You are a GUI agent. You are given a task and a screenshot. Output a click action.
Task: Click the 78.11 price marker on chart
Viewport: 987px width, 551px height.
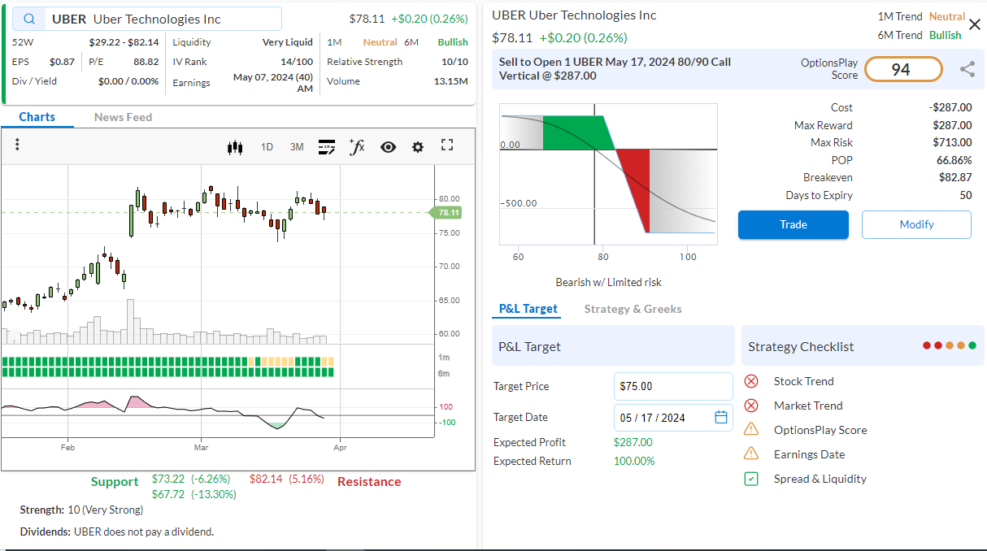tap(446, 212)
